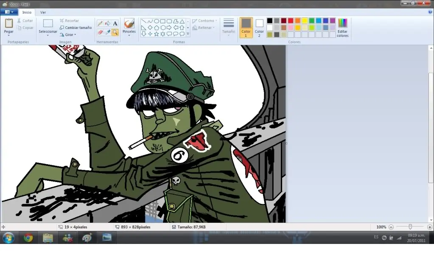Pick the rectangle shape
The height and width of the screenshot is (263, 434).
pos(163,21)
